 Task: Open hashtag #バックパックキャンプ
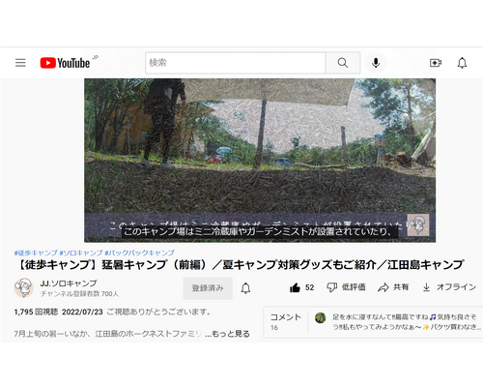tap(139, 253)
